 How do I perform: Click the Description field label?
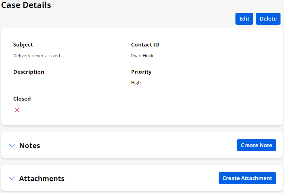click(29, 72)
